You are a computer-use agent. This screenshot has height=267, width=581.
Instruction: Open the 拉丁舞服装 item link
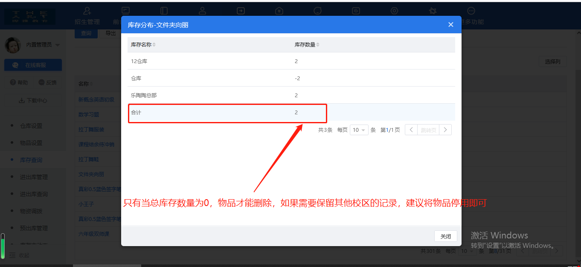point(91,129)
